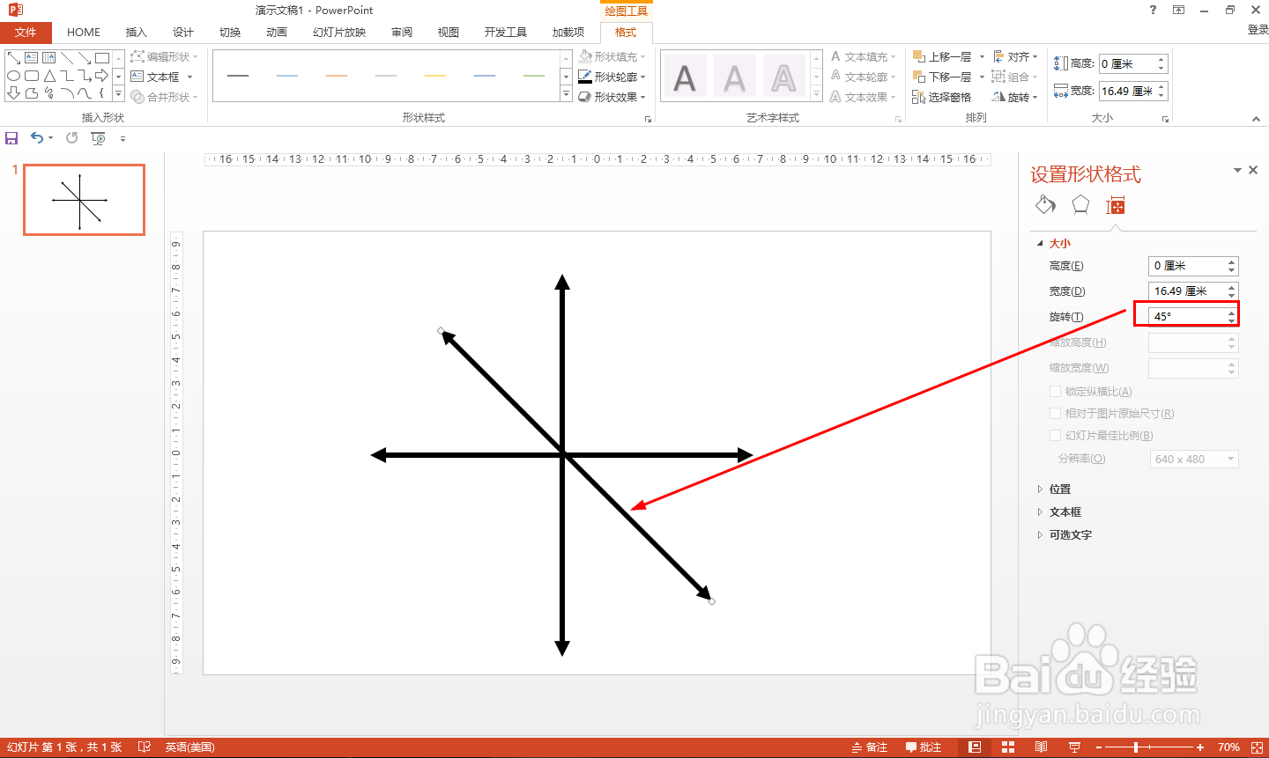Close the 设置形状格式 pane
The height and width of the screenshot is (758, 1269).
pyautogui.click(x=1253, y=170)
